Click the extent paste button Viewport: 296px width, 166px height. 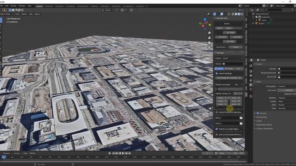(x=228, y=28)
